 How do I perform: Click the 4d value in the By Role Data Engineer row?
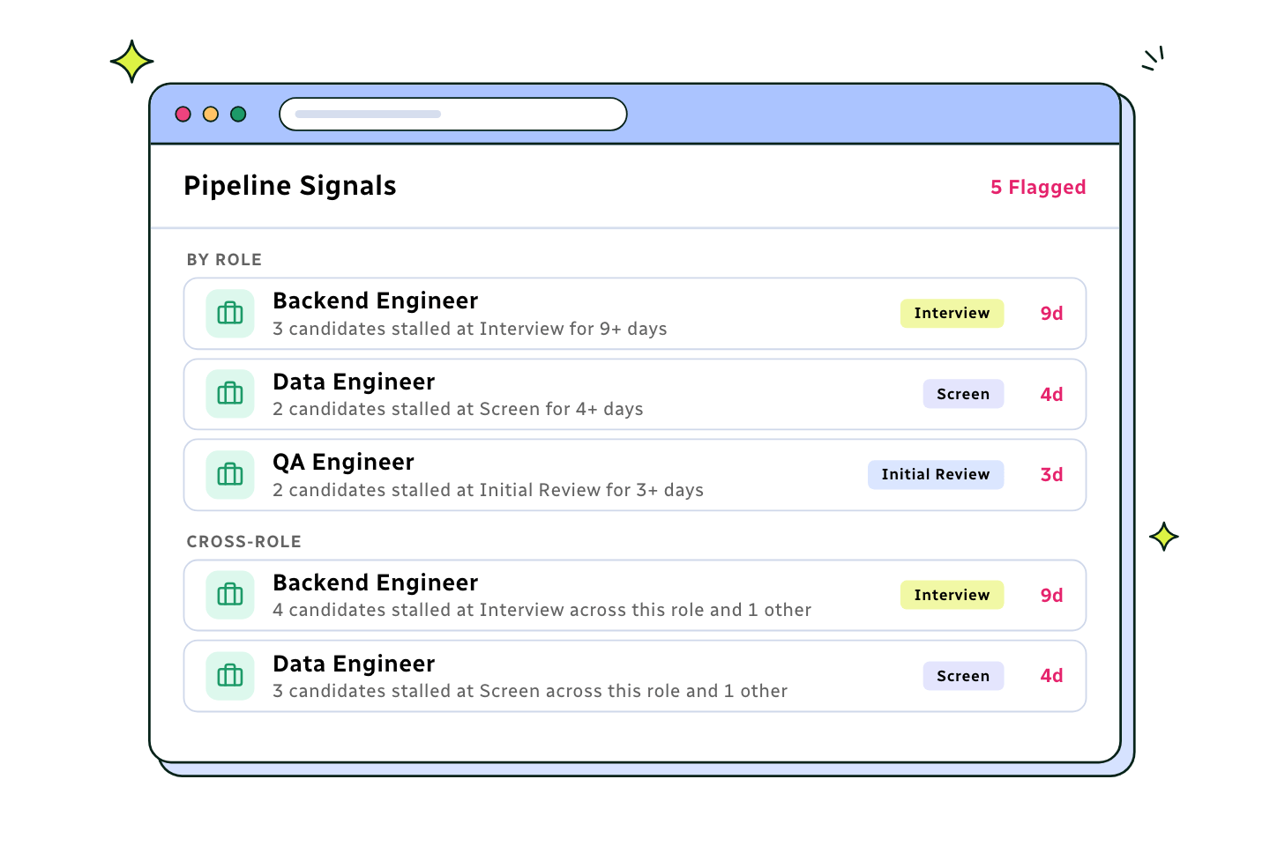[x=1051, y=394]
